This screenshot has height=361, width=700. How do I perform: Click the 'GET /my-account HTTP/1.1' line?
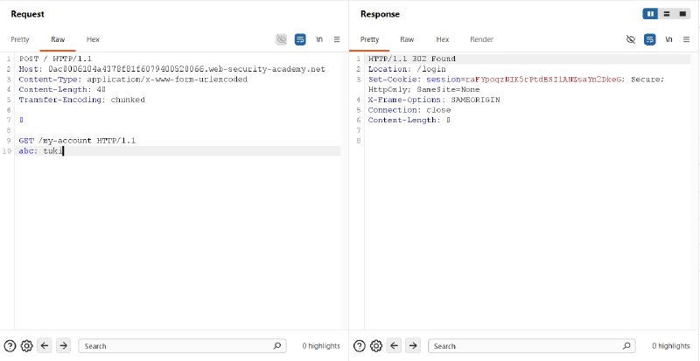tap(77, 141)
